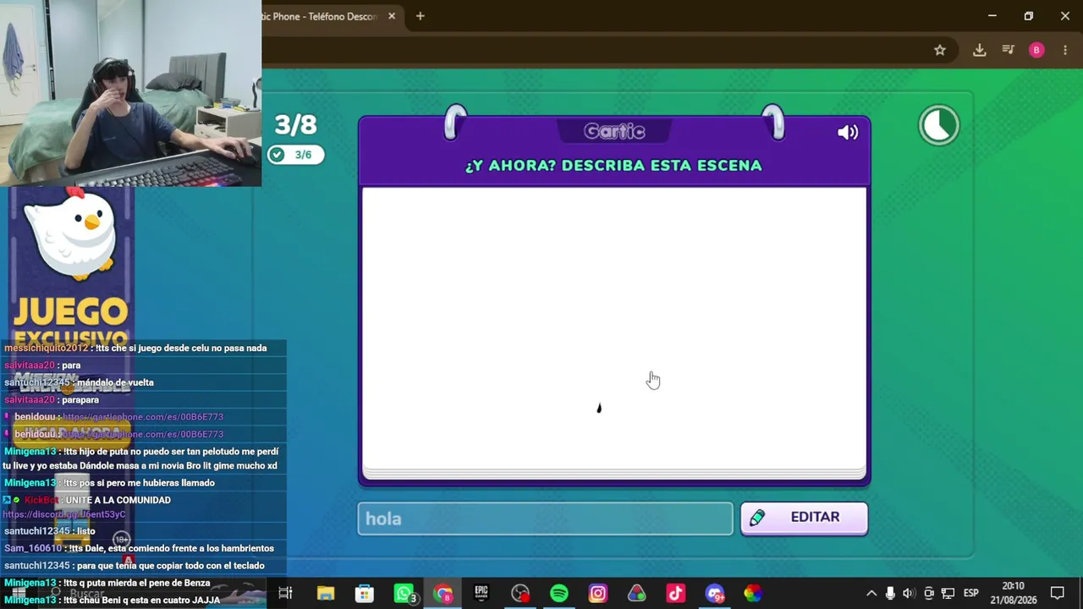Click username 'Sam_160610' in chat
The width and height of the screenshot is (1083, 609).
(33, 548)
